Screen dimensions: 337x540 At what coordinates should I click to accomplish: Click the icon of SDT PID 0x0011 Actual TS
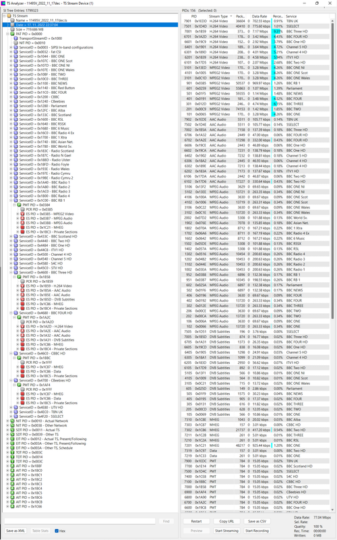[x=12, y=430]
